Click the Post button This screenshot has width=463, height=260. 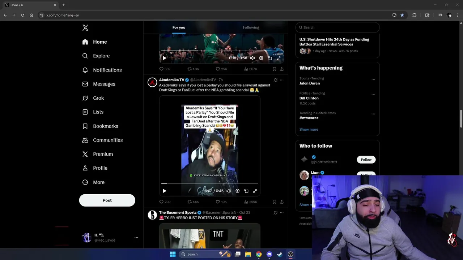coord(107,200)
